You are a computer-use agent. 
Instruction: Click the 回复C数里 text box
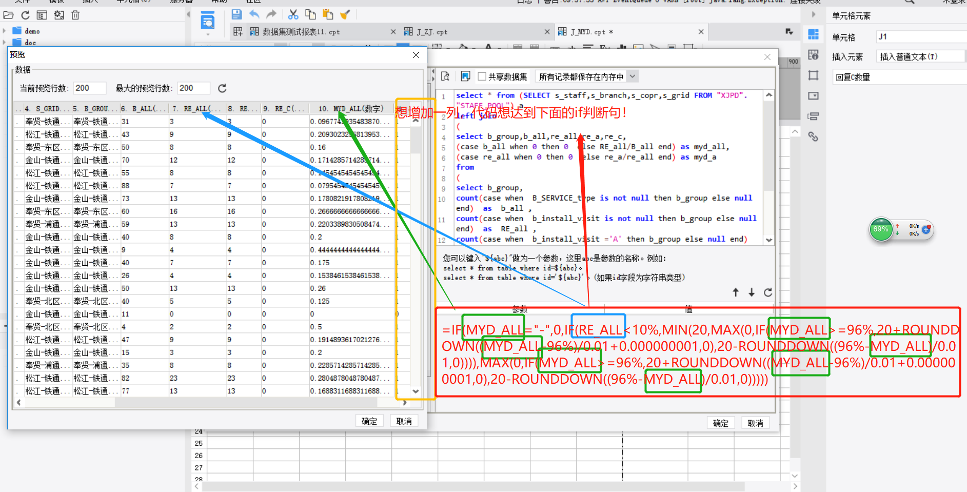point(900,77)
